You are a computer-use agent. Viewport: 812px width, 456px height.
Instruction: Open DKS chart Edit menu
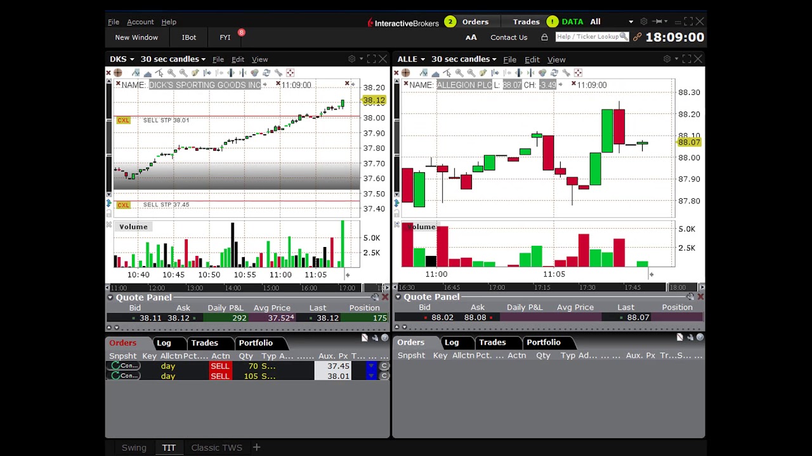[238, 60]
